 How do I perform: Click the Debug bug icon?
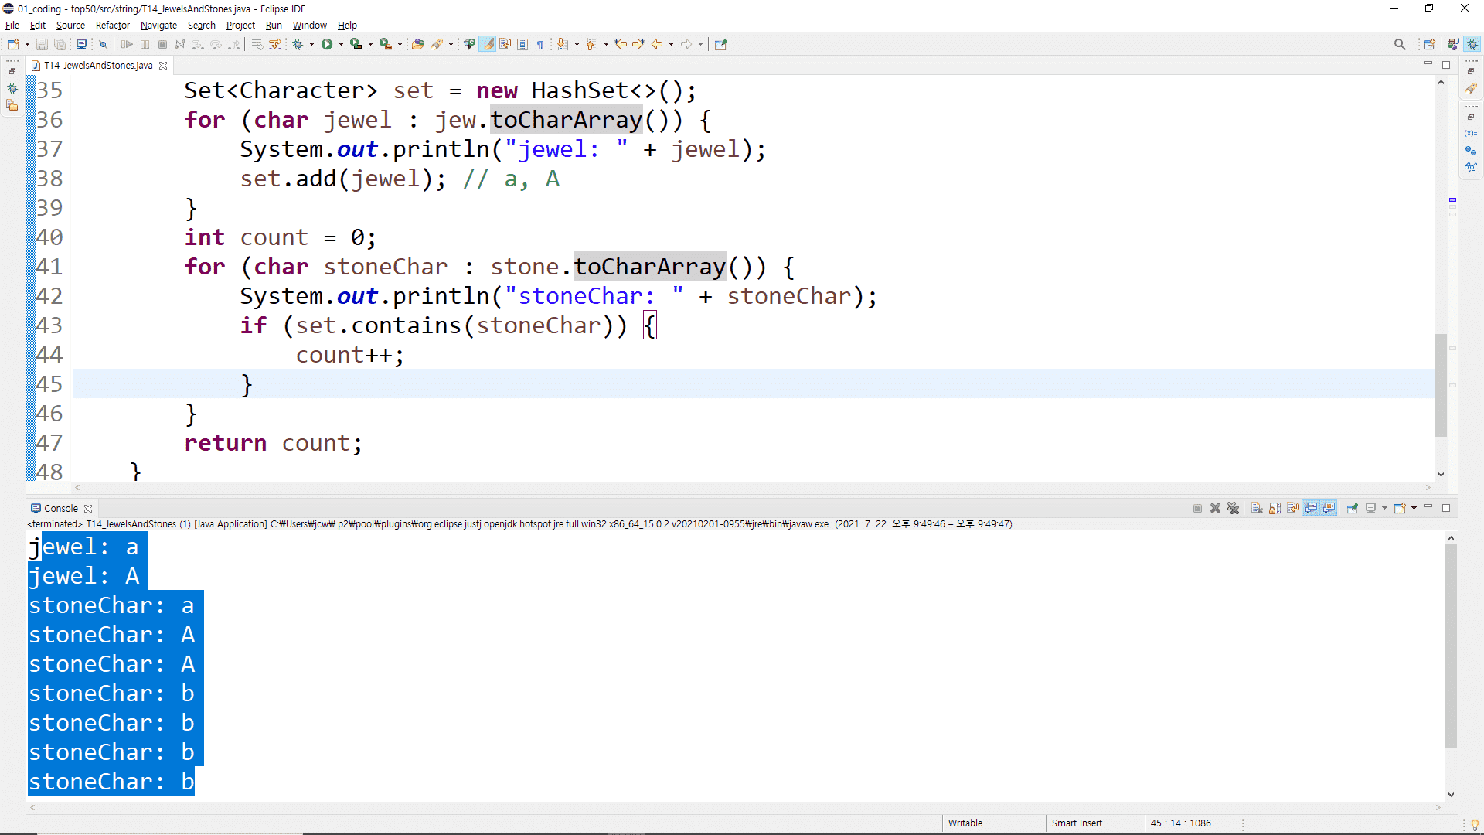click(x=298, y=44)
